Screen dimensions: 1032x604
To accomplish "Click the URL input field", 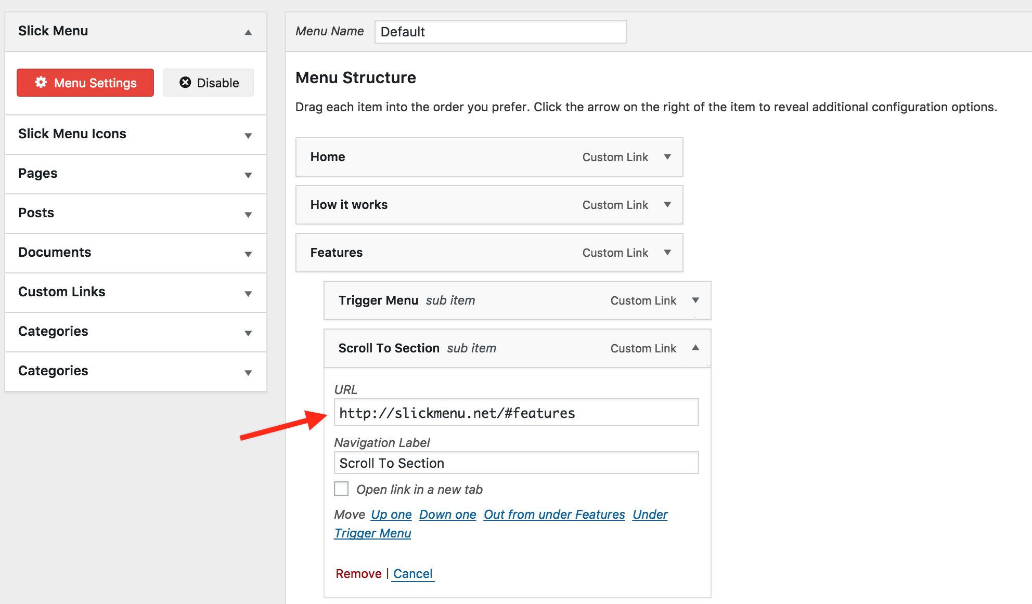I will pos(516,413).
